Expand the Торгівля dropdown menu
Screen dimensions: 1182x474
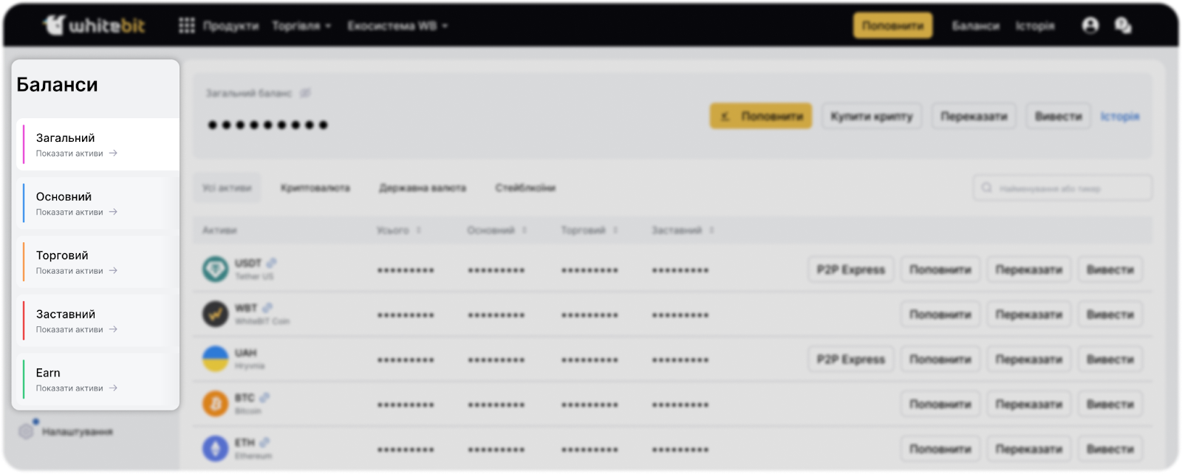[x=301, y=26]
